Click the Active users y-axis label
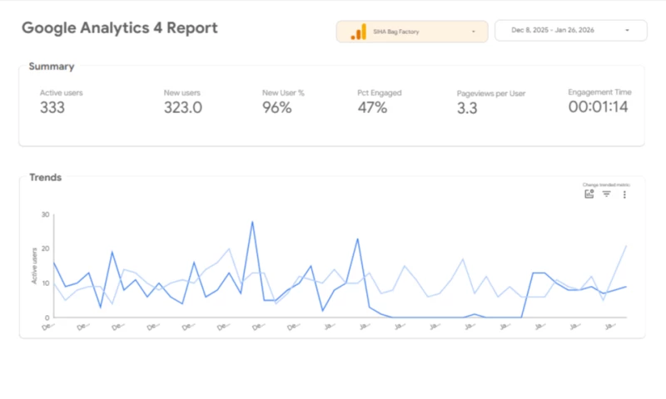 tap(34, 266)
